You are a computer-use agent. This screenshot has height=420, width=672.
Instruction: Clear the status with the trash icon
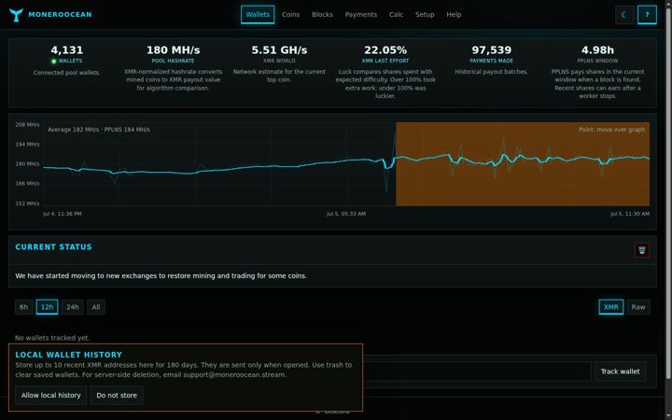[641, 250]
